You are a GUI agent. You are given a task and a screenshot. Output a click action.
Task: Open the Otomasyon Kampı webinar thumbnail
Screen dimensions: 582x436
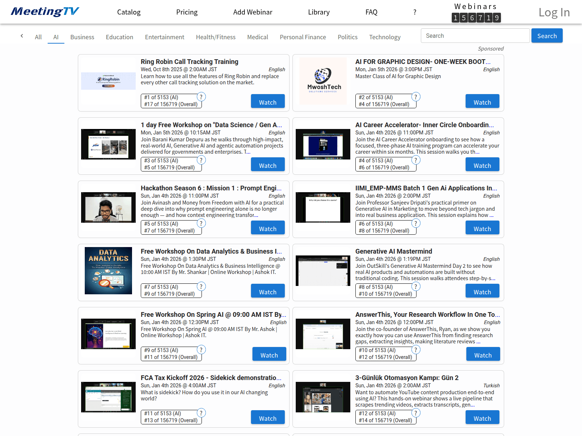pos(323,397)
